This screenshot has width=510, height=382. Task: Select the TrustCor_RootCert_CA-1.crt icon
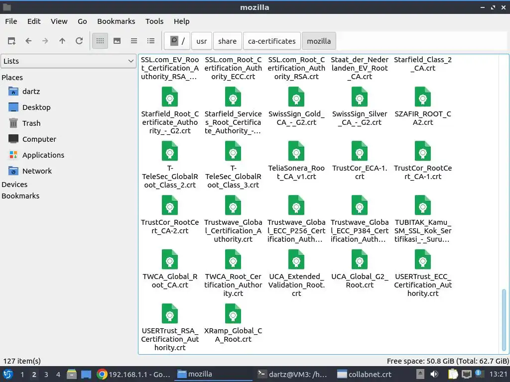point(423,151)
